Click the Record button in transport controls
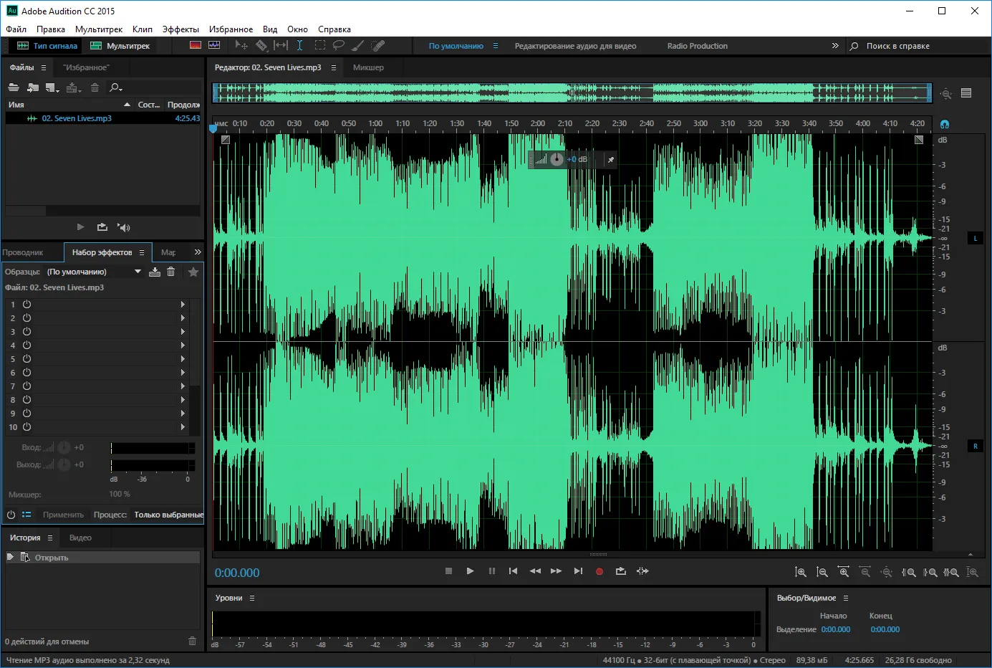The width and height of the screenshot is (992, 668). click(599, 571)
